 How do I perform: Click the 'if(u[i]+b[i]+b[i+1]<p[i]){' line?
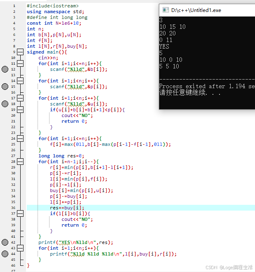87,110
